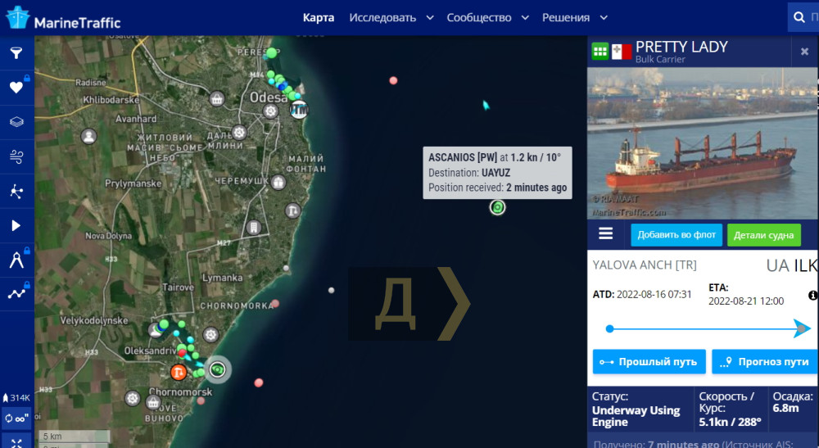The height and width of the screenshot is (448, 819).
Task: Open the favorites heart icon
Action: click(x=16, y=87)
